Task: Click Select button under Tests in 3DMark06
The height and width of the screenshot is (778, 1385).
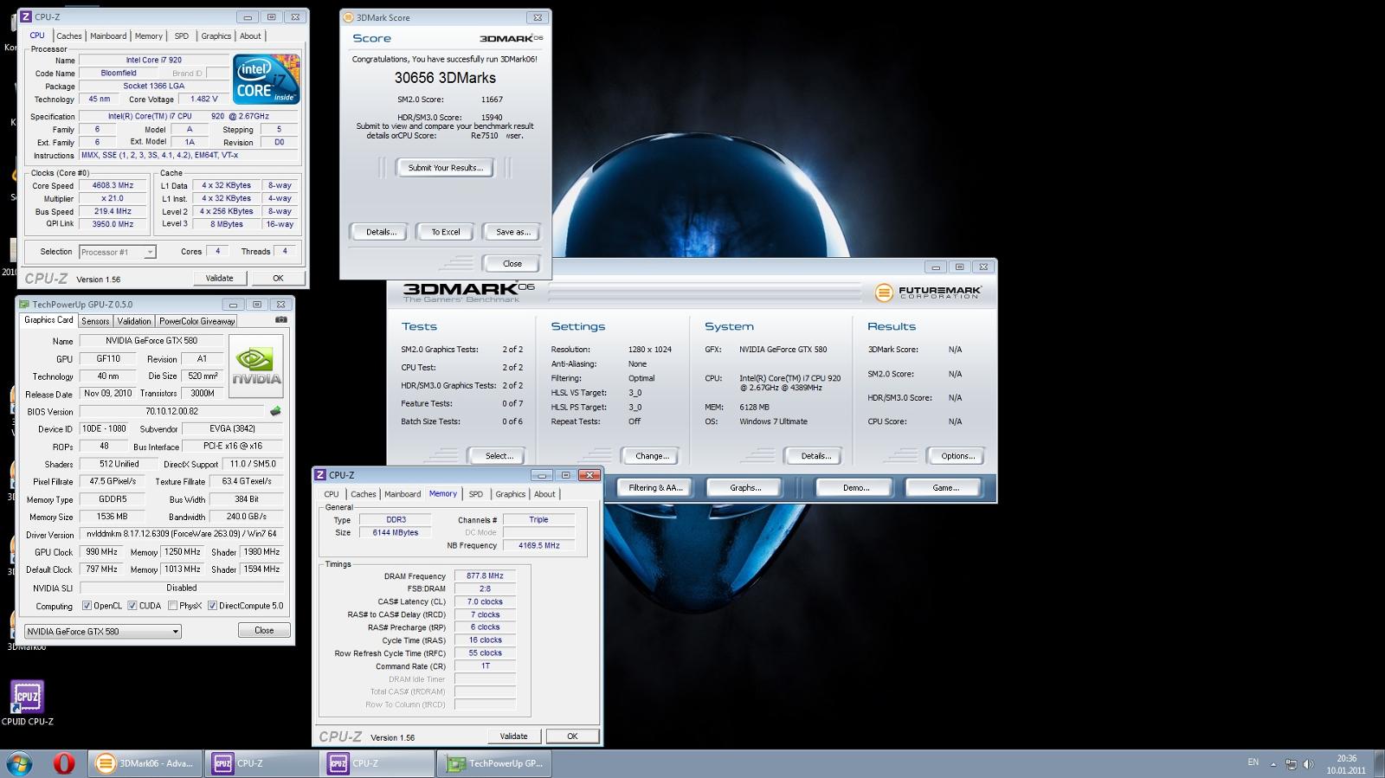Action: point(499,456)
